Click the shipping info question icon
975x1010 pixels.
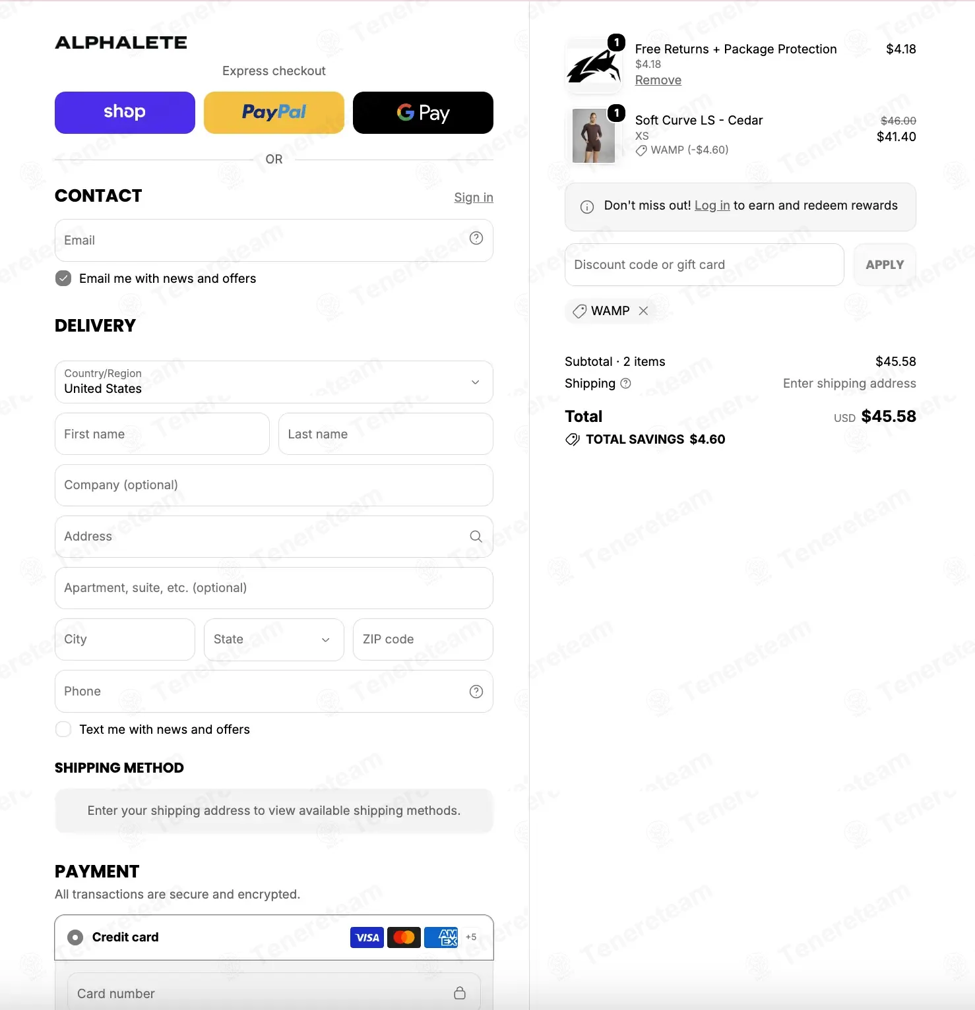(625, 383)
